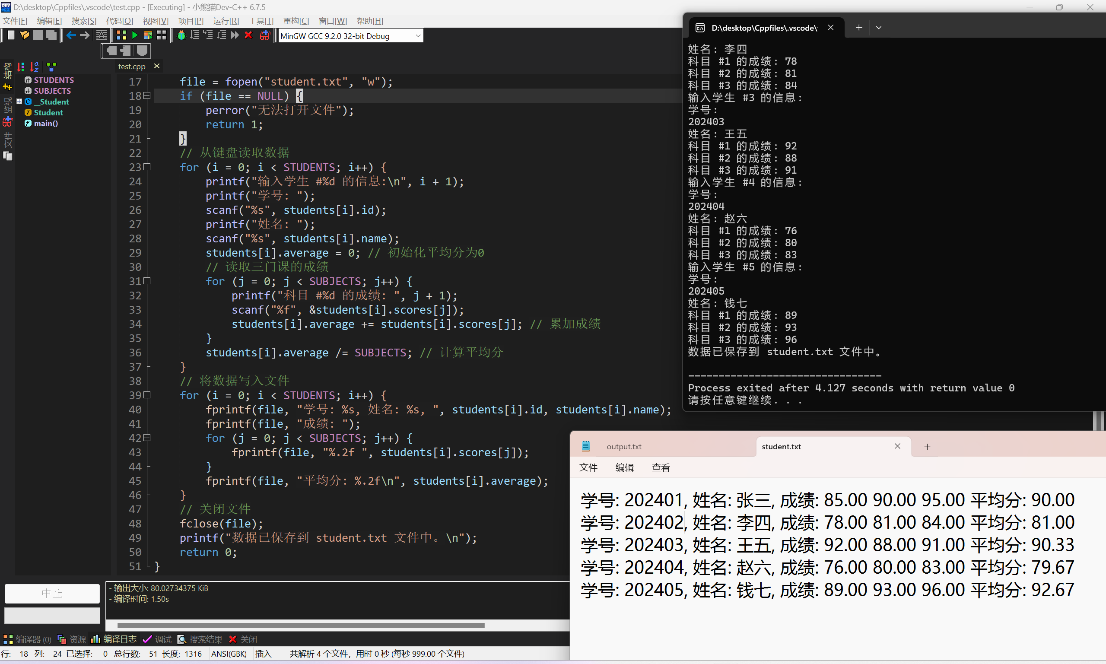
Task: Toggle the 插入 insert mode in status bar
Action: [263, 654]
